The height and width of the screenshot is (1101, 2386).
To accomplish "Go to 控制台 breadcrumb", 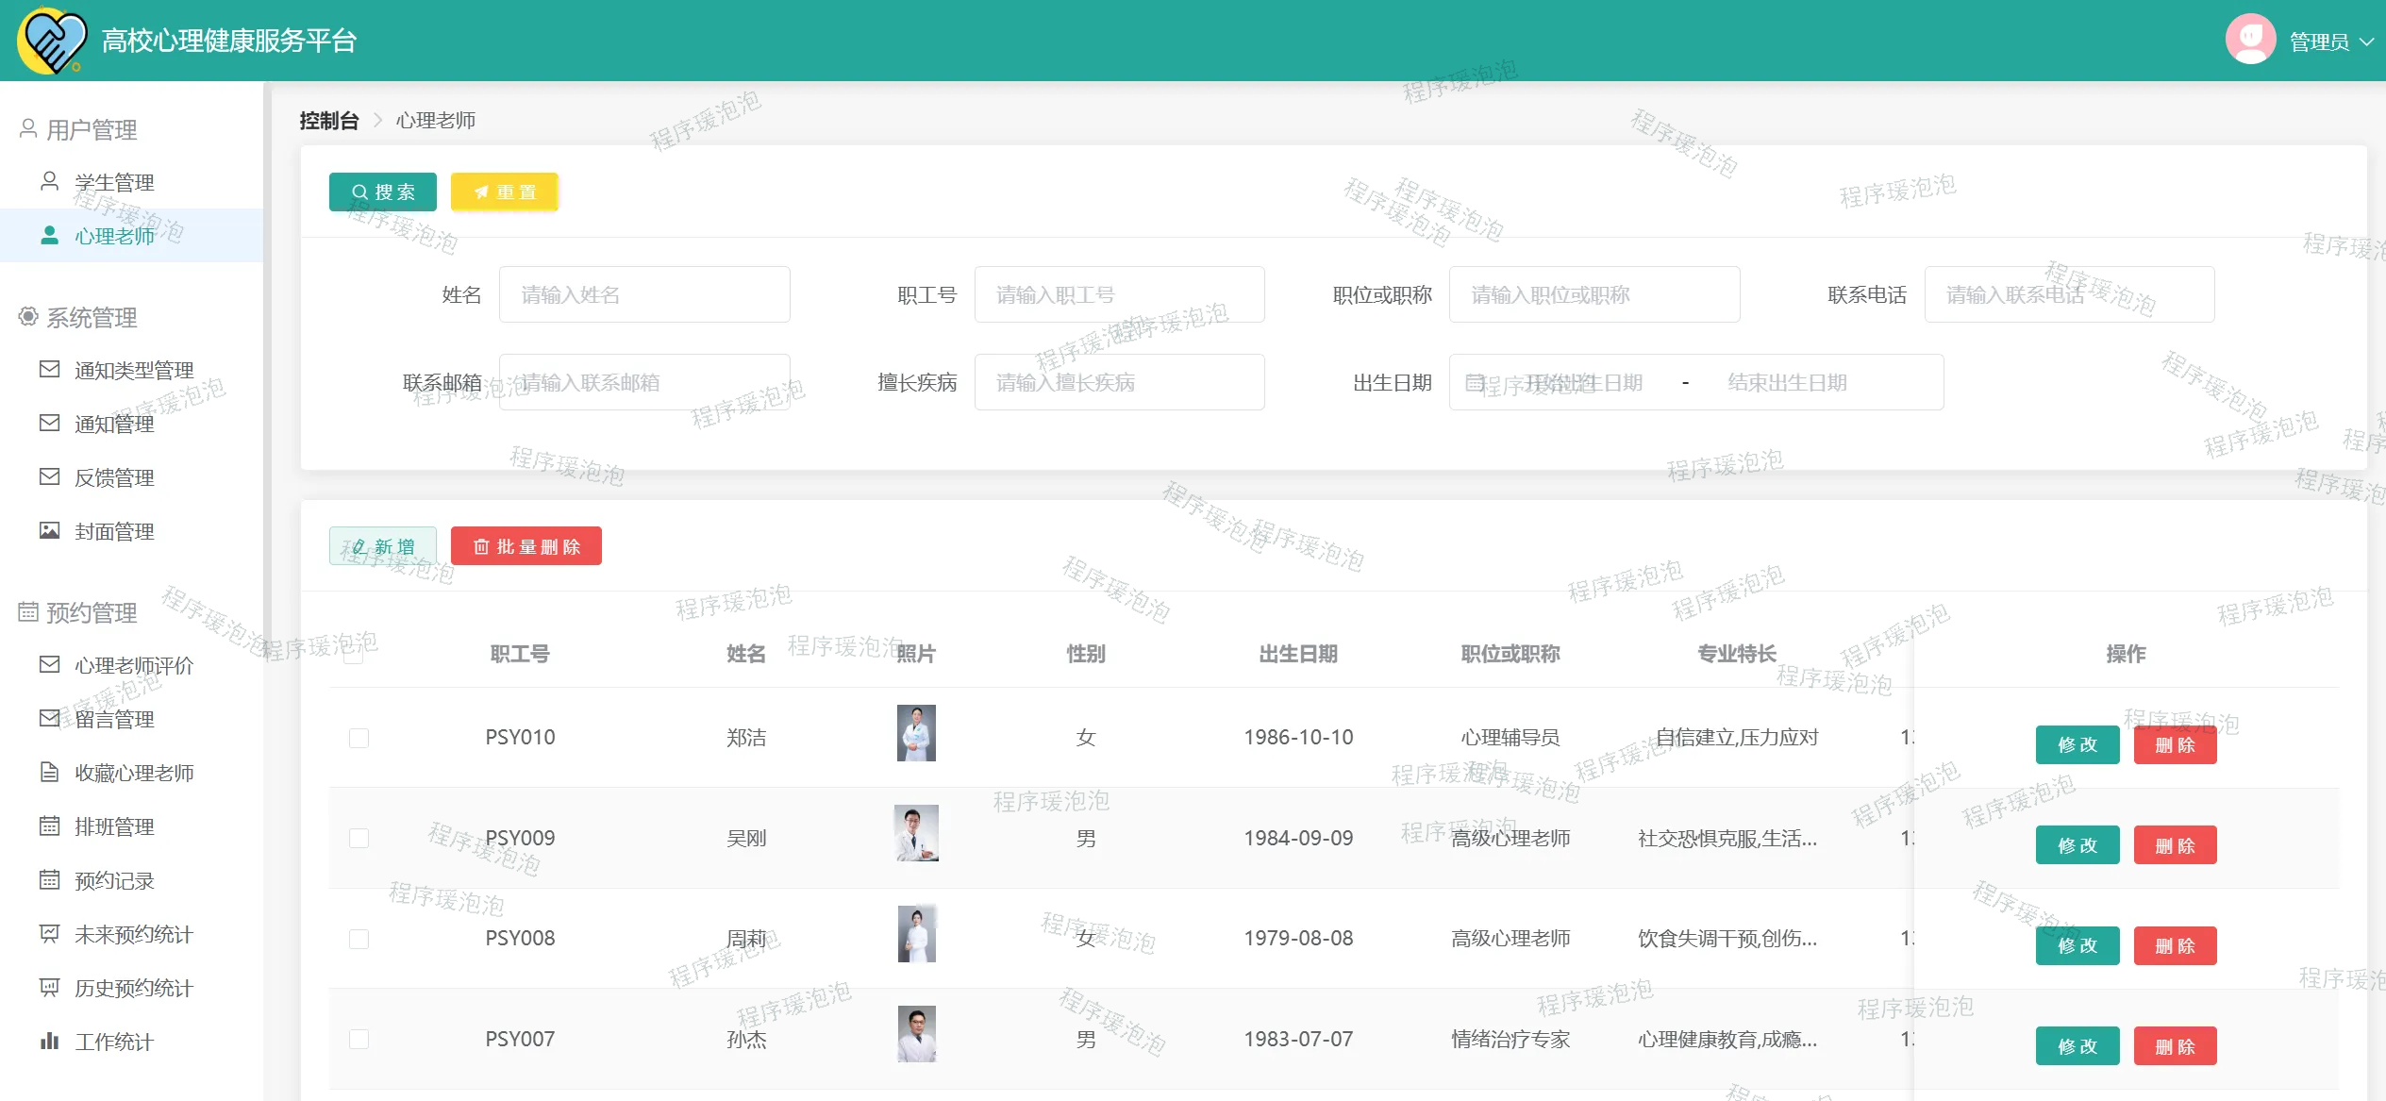I will 328,121.
